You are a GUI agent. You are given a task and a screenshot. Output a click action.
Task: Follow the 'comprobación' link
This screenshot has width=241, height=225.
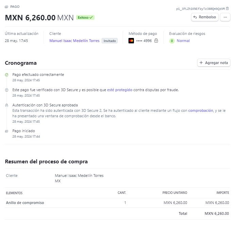[201, 111]
